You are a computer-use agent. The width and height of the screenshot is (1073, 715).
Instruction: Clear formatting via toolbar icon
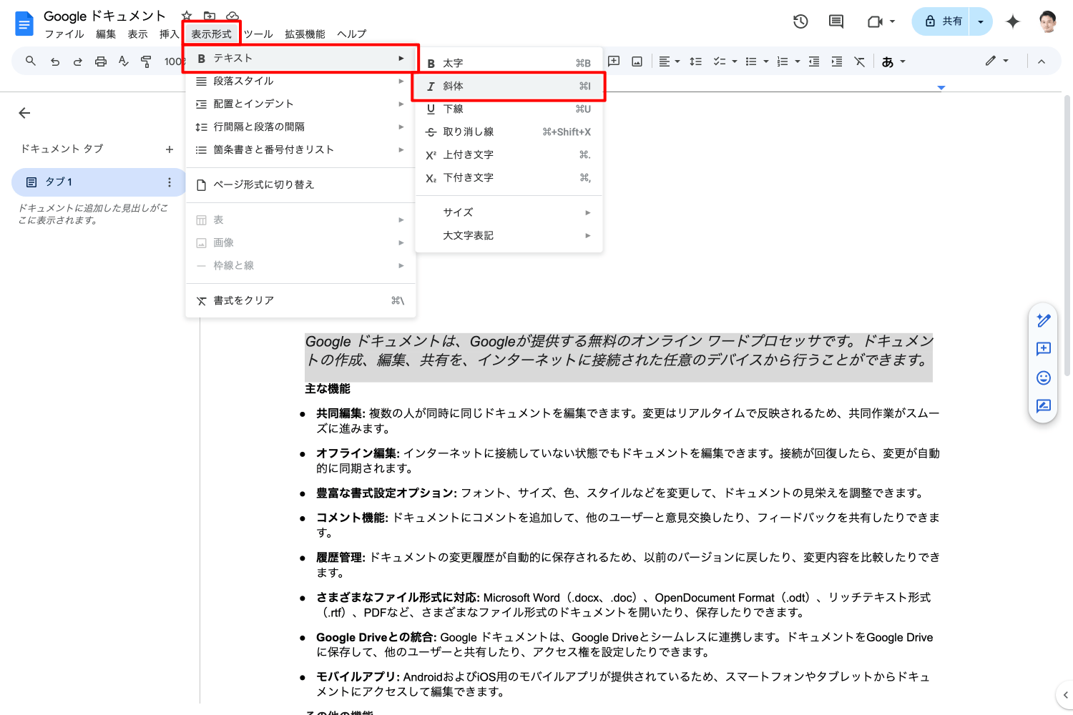click(x=860, y=61)
